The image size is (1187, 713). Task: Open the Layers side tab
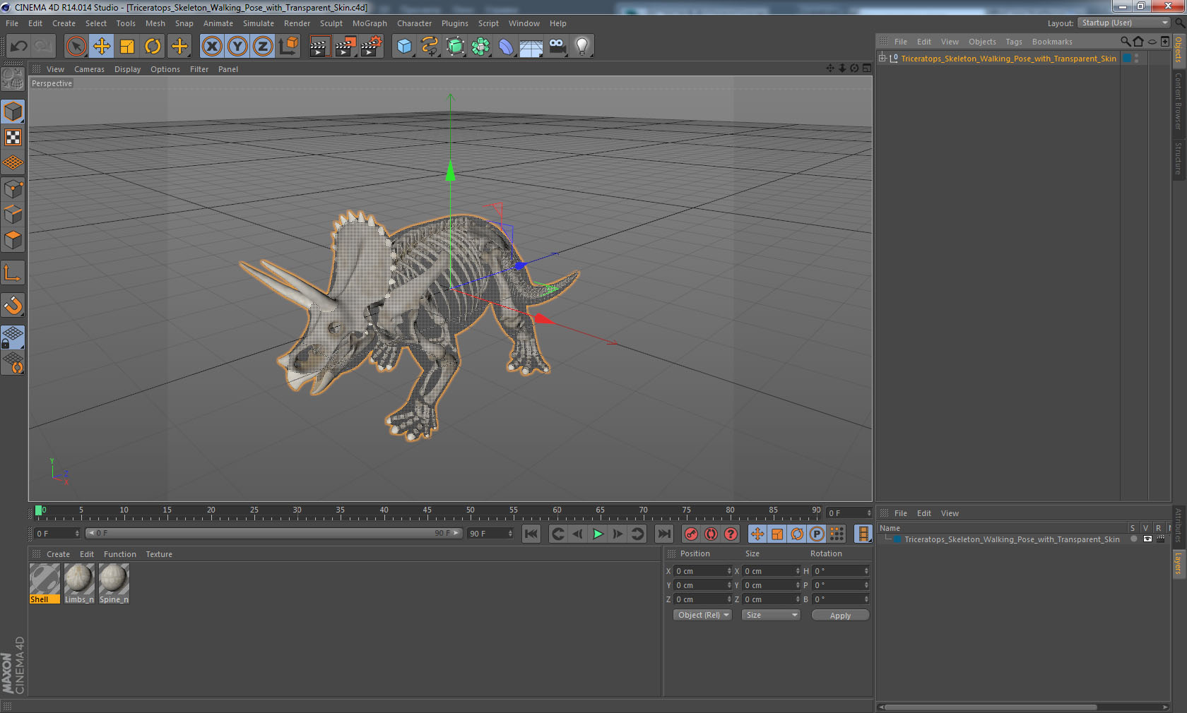[x=1179, y=563]
